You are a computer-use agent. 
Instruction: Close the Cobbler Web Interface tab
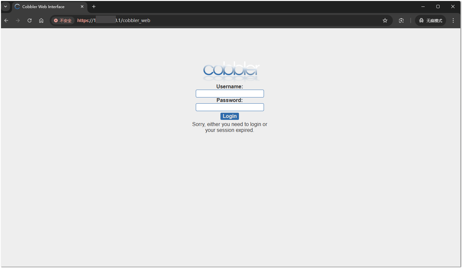pyautogui.click(x=82, y=6)
